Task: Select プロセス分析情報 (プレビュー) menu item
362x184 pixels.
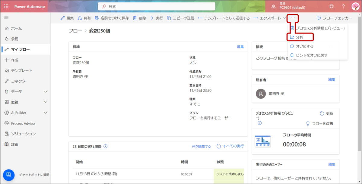Action: (317, 28)
